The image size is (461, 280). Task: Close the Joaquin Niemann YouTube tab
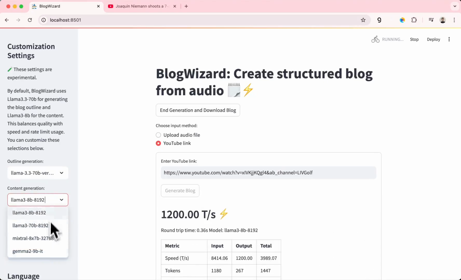pos(175,6)
